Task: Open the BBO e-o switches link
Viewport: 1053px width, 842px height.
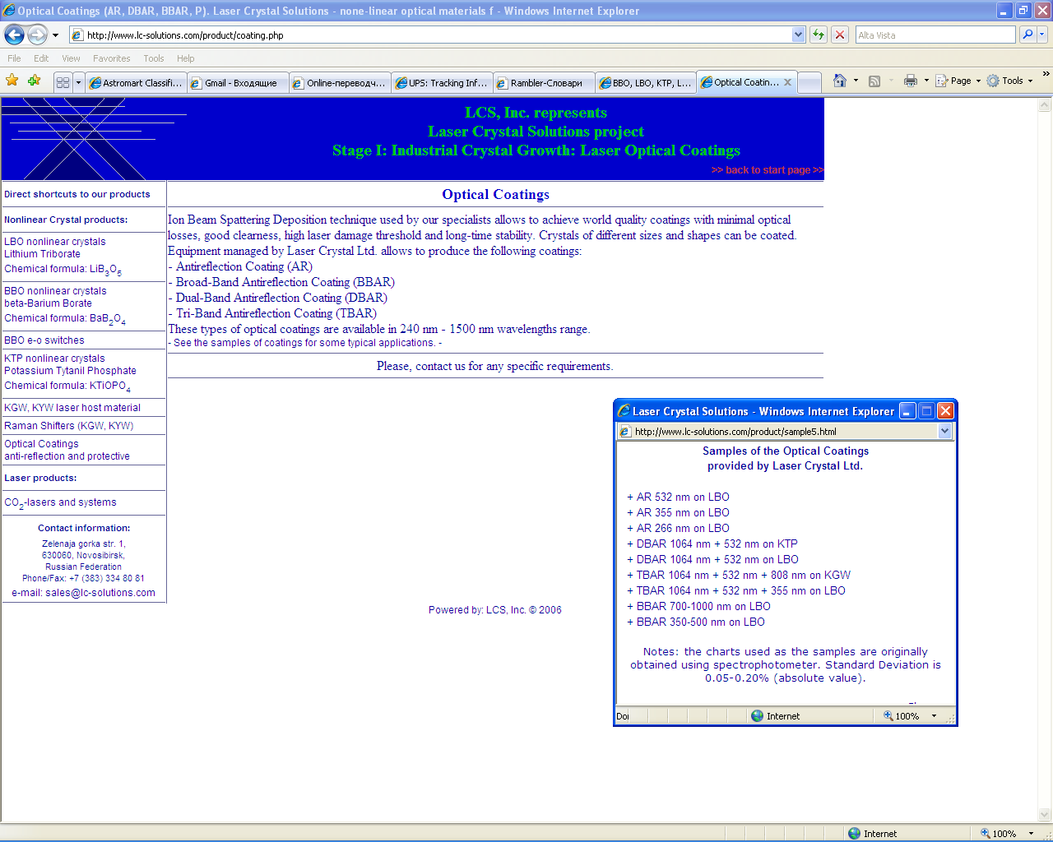Action: [x=44, y=340]
